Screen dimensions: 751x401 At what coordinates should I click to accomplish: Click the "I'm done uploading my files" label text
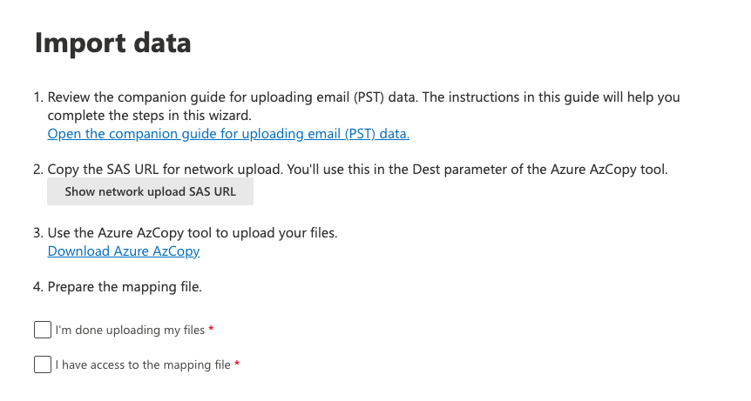pyautogui.click(x=130, y=331)
